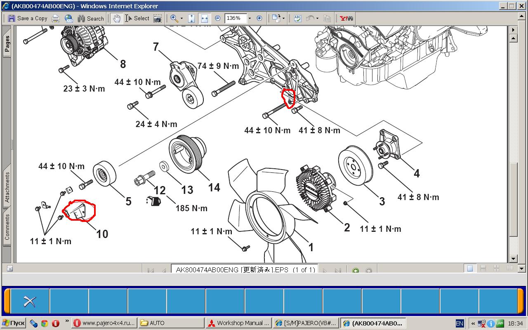Click the vertical scrollbar down arrow
This screenshot has width=528, height=330.
[513, 259]
